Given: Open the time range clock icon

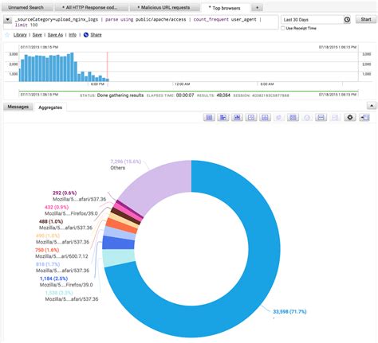Looking at the screenshot, I should point(347,20).
